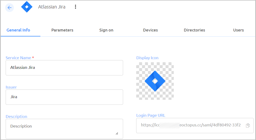Click the Display Icon image preview
Image resolution: width=256 pixels, height=140 pixels.
click(155, 81)
